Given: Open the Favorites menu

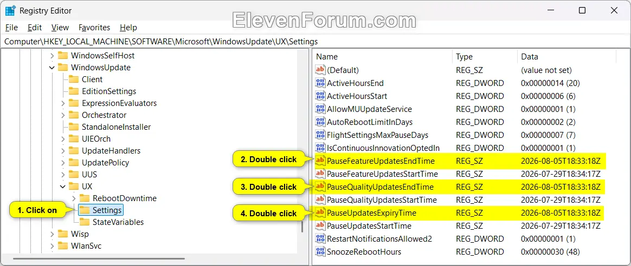Looking at the screenshot, I should click(94, 28).
